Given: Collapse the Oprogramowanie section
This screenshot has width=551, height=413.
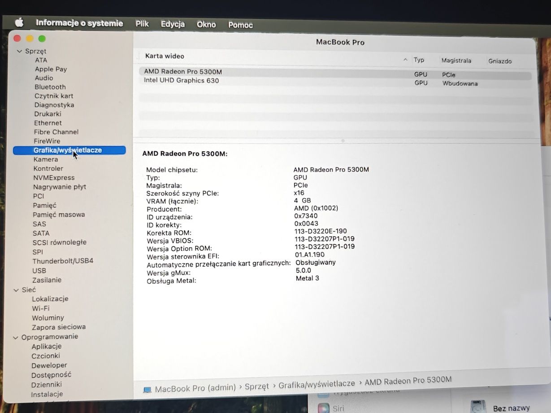Looking at the screenshot, I should click(16, 337).
